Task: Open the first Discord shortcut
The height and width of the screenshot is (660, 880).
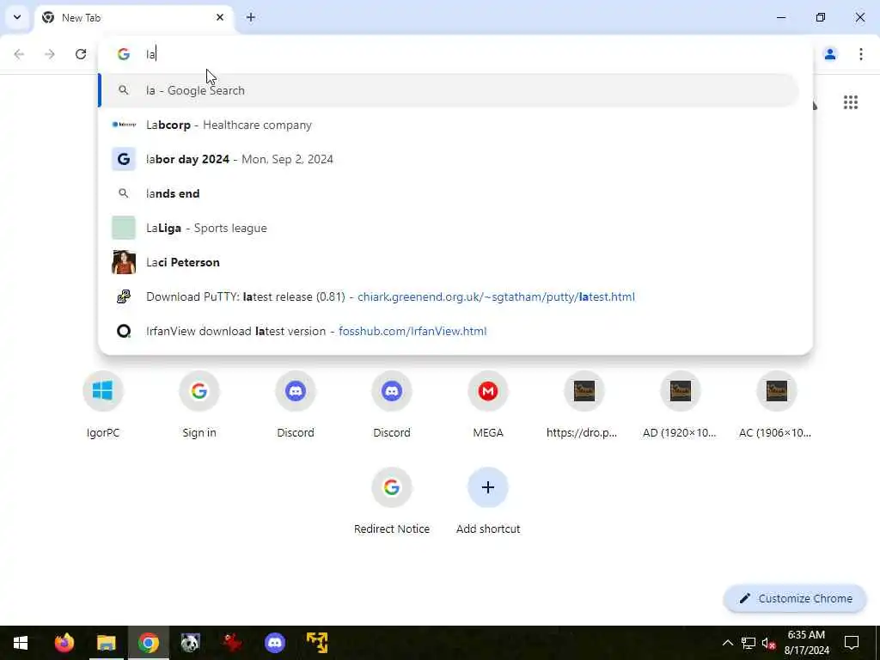Action: click(296, 406)
